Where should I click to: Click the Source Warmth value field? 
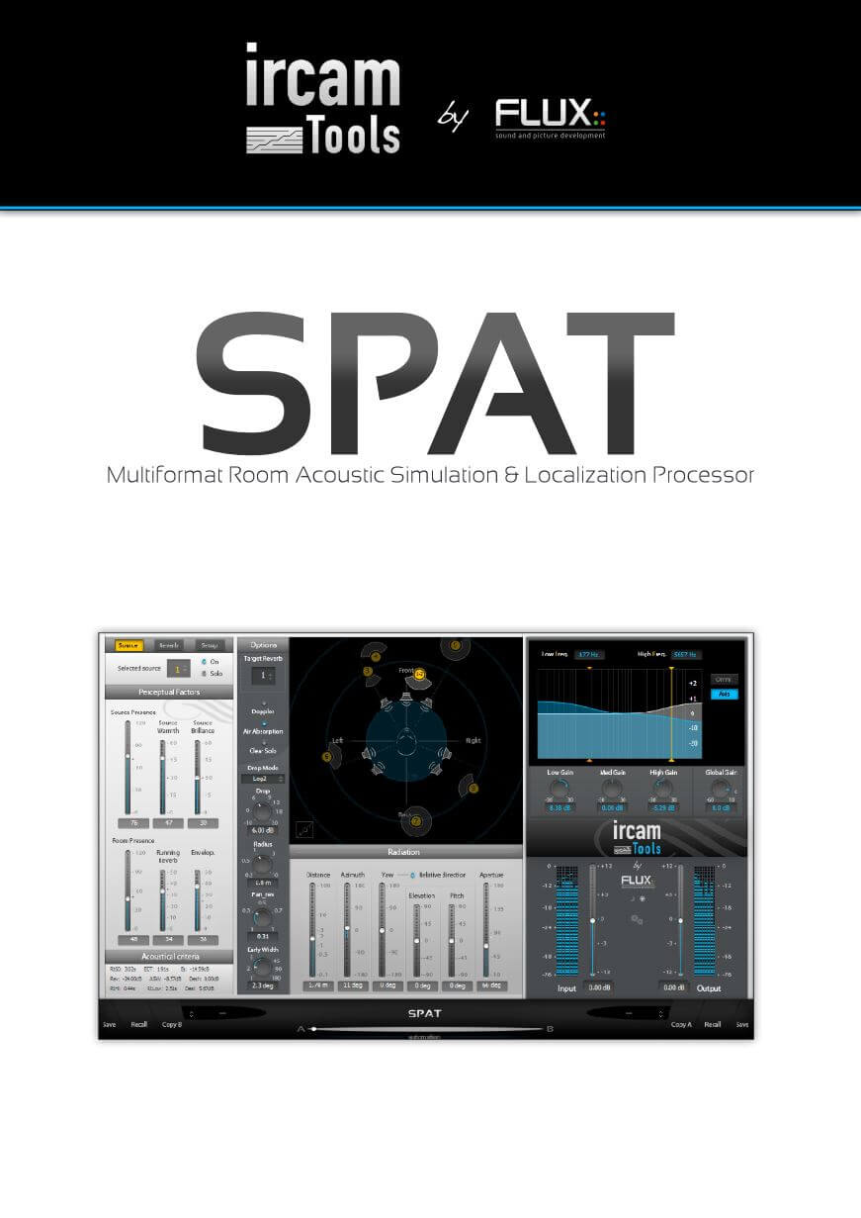[168, 822]
